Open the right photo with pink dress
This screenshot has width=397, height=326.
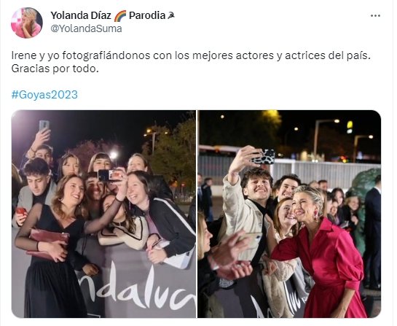pyautogui.click(x=289, y=214)
